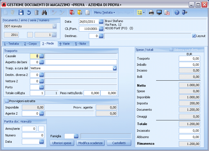Click the Modifica scadenze button

91,143
